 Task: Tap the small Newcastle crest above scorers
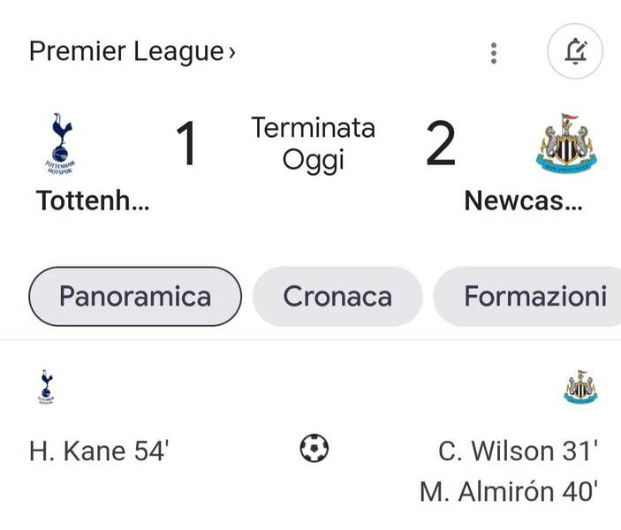[580, 387]
